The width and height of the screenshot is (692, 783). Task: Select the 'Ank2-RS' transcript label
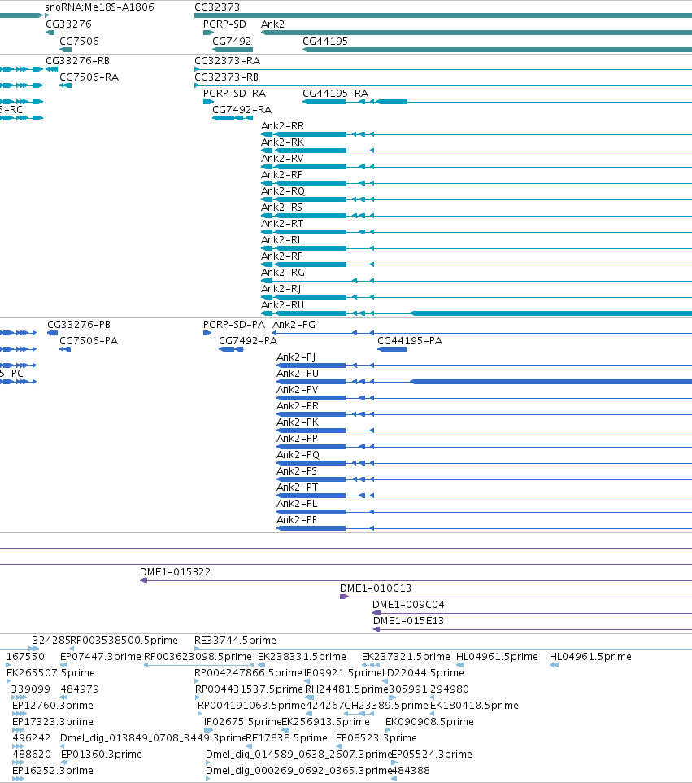282,208
